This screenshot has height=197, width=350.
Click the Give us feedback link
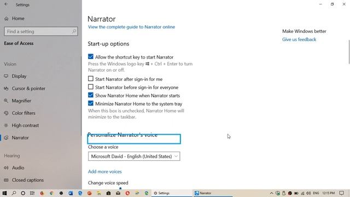pyautogui.click(x=299, y=39)
